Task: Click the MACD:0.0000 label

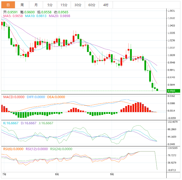Action: (x=14, y=97)
